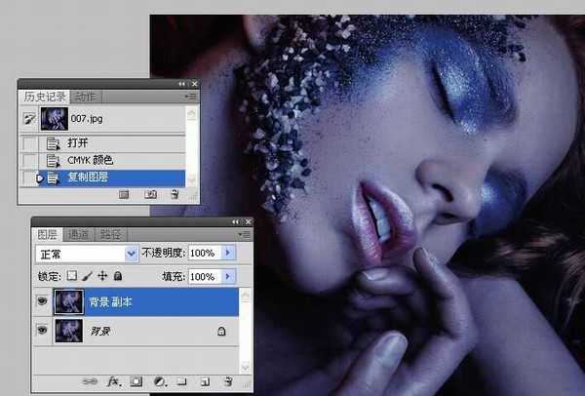The height and width of the screenshot is (396, 585).
Task: Open the 填充 fill slider arrow
Action: tap(230, 277)
